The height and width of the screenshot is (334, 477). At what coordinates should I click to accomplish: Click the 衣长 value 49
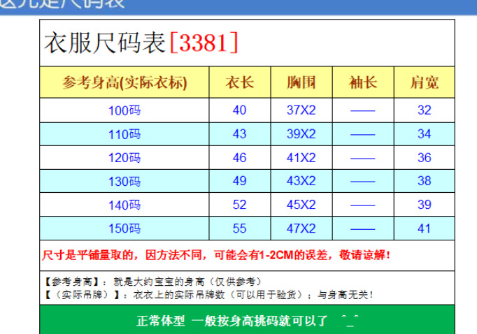[239, 181]
